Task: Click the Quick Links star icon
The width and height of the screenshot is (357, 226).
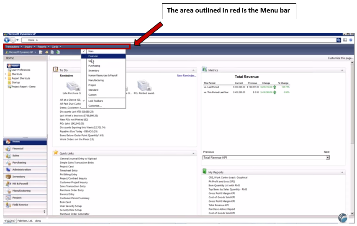Action: (56, 152)
